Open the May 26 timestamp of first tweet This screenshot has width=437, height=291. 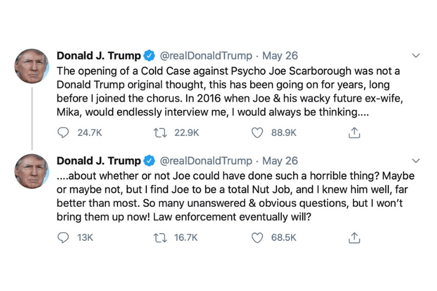pyautogui.click(x=280, y=56)
